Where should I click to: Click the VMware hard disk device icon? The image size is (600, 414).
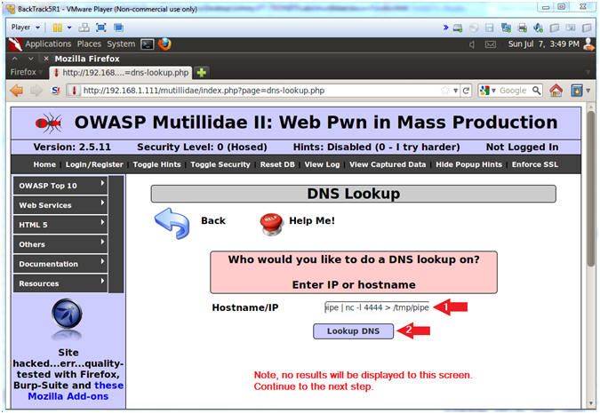pos(458,28)
